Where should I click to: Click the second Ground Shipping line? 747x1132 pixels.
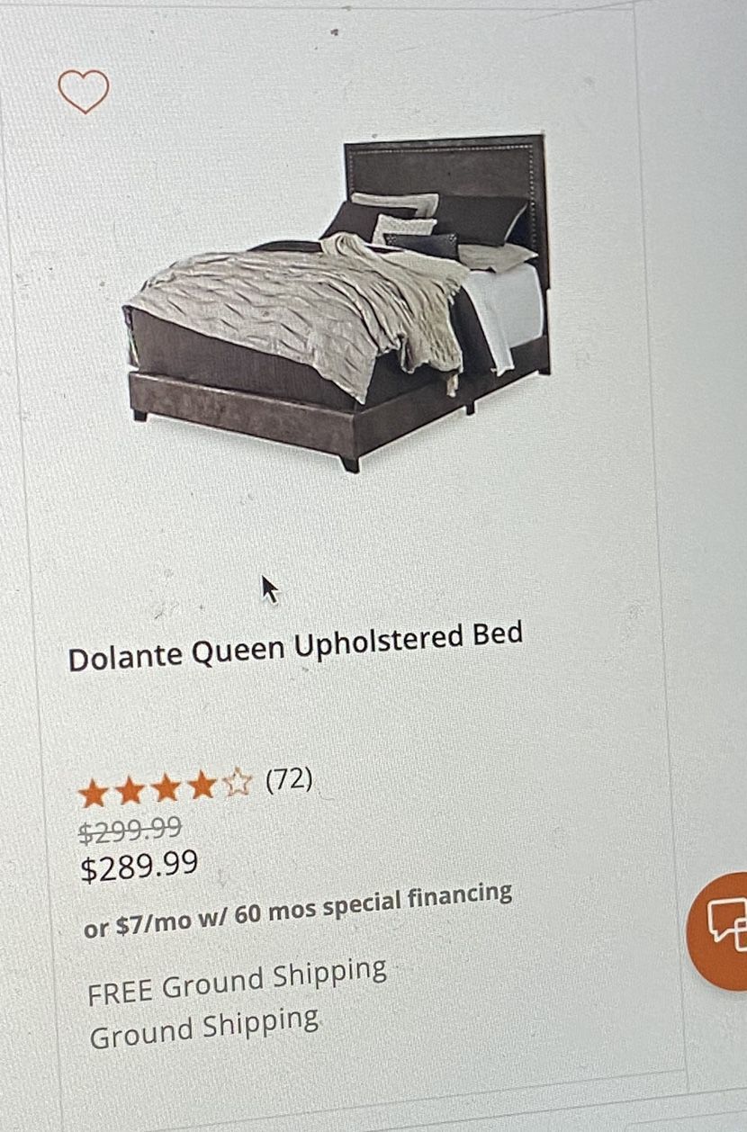click(x=204, y=1028)
